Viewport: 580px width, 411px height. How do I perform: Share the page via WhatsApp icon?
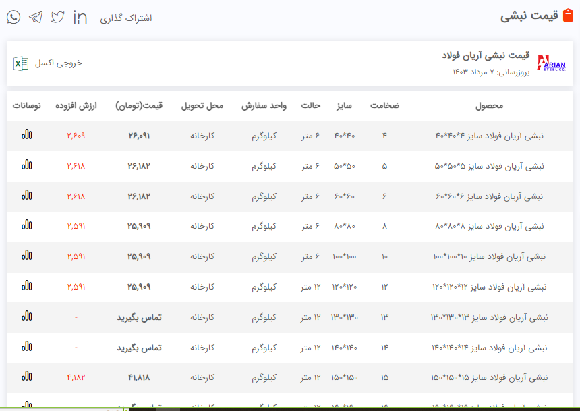(x=13, y=18)
